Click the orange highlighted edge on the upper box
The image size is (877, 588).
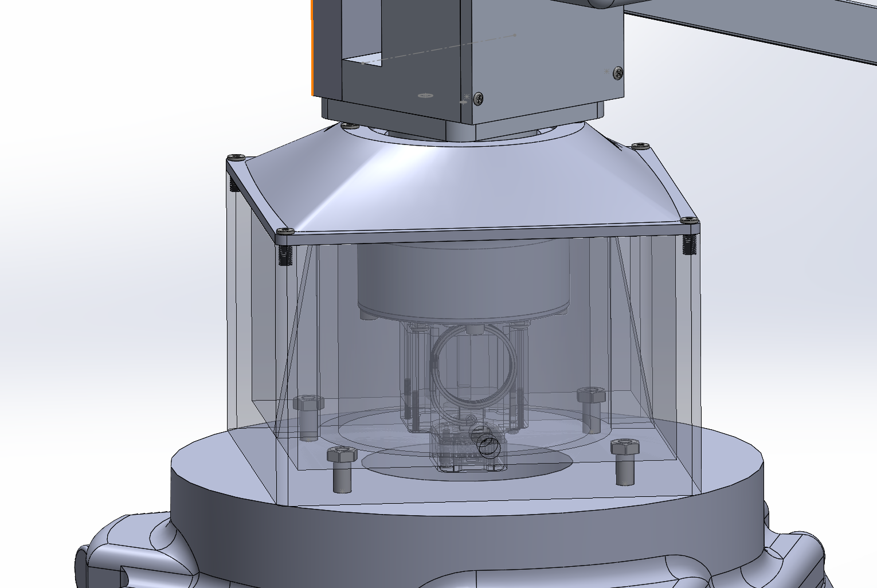(312, 48)
